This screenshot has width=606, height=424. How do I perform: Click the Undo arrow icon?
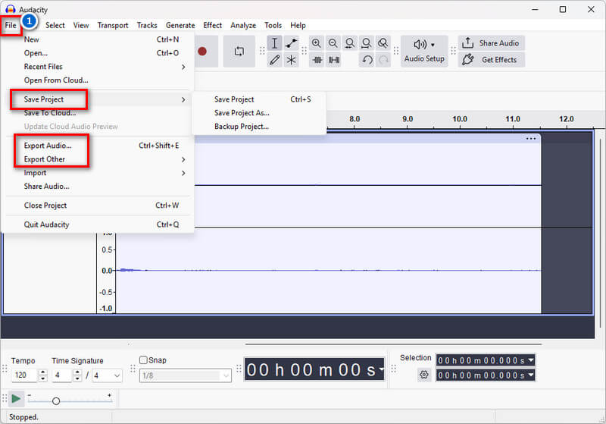pyautogui.click(x=367, y=60)
